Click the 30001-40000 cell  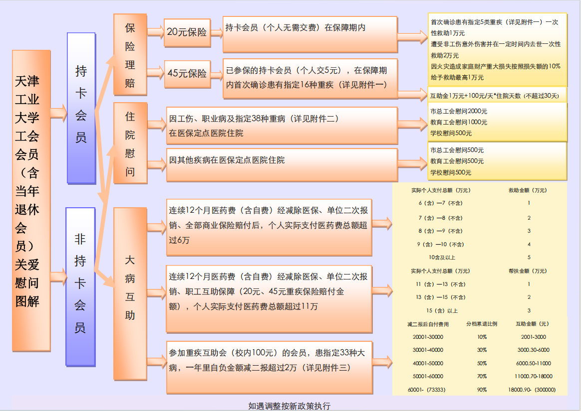coord(428,350)
